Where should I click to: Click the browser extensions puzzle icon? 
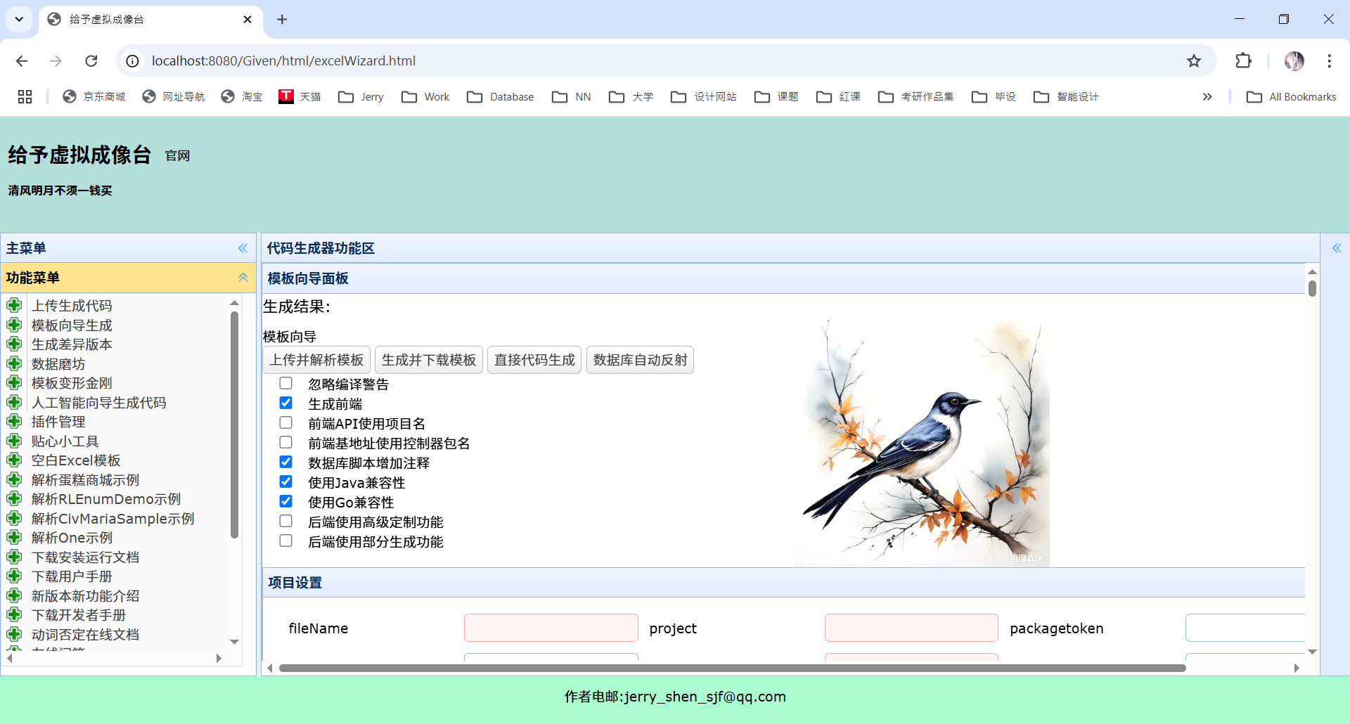pyautogui.click(x=1243, y=60)
